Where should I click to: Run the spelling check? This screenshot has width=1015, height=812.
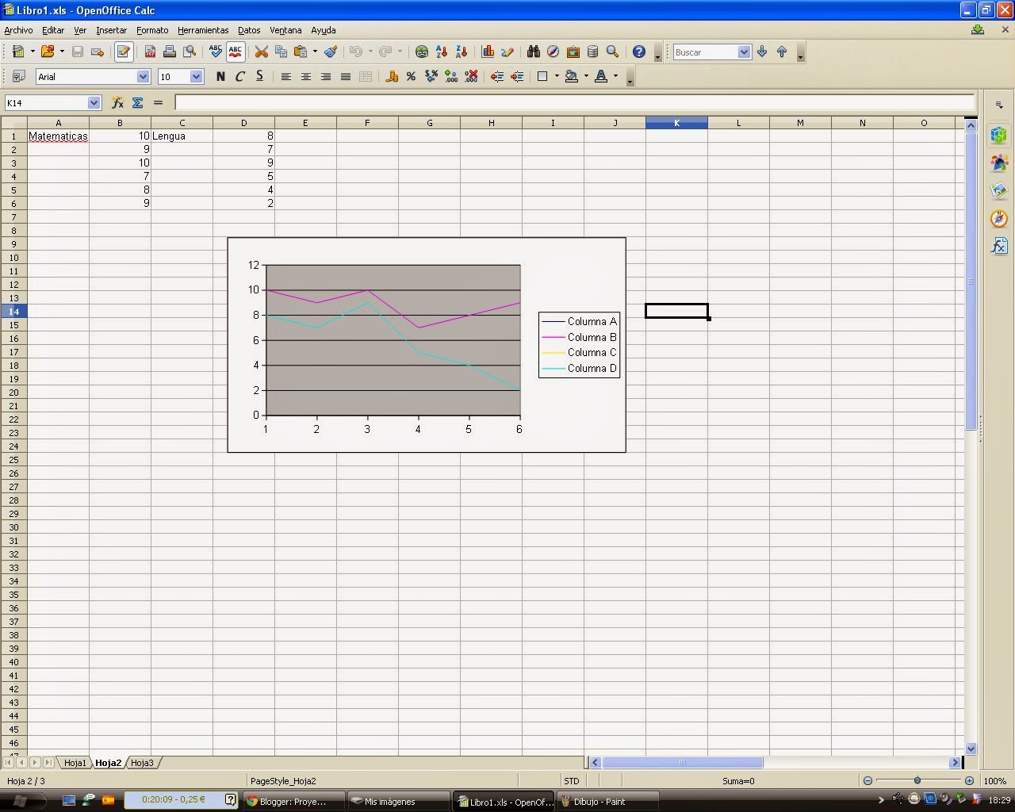(216, 52)
